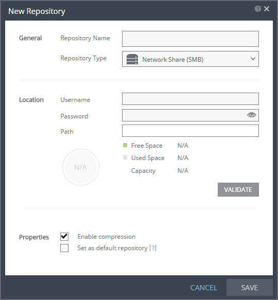Click the Path input field
The image size is (278, 300).
pyautogui.click(x=190, y=131)
